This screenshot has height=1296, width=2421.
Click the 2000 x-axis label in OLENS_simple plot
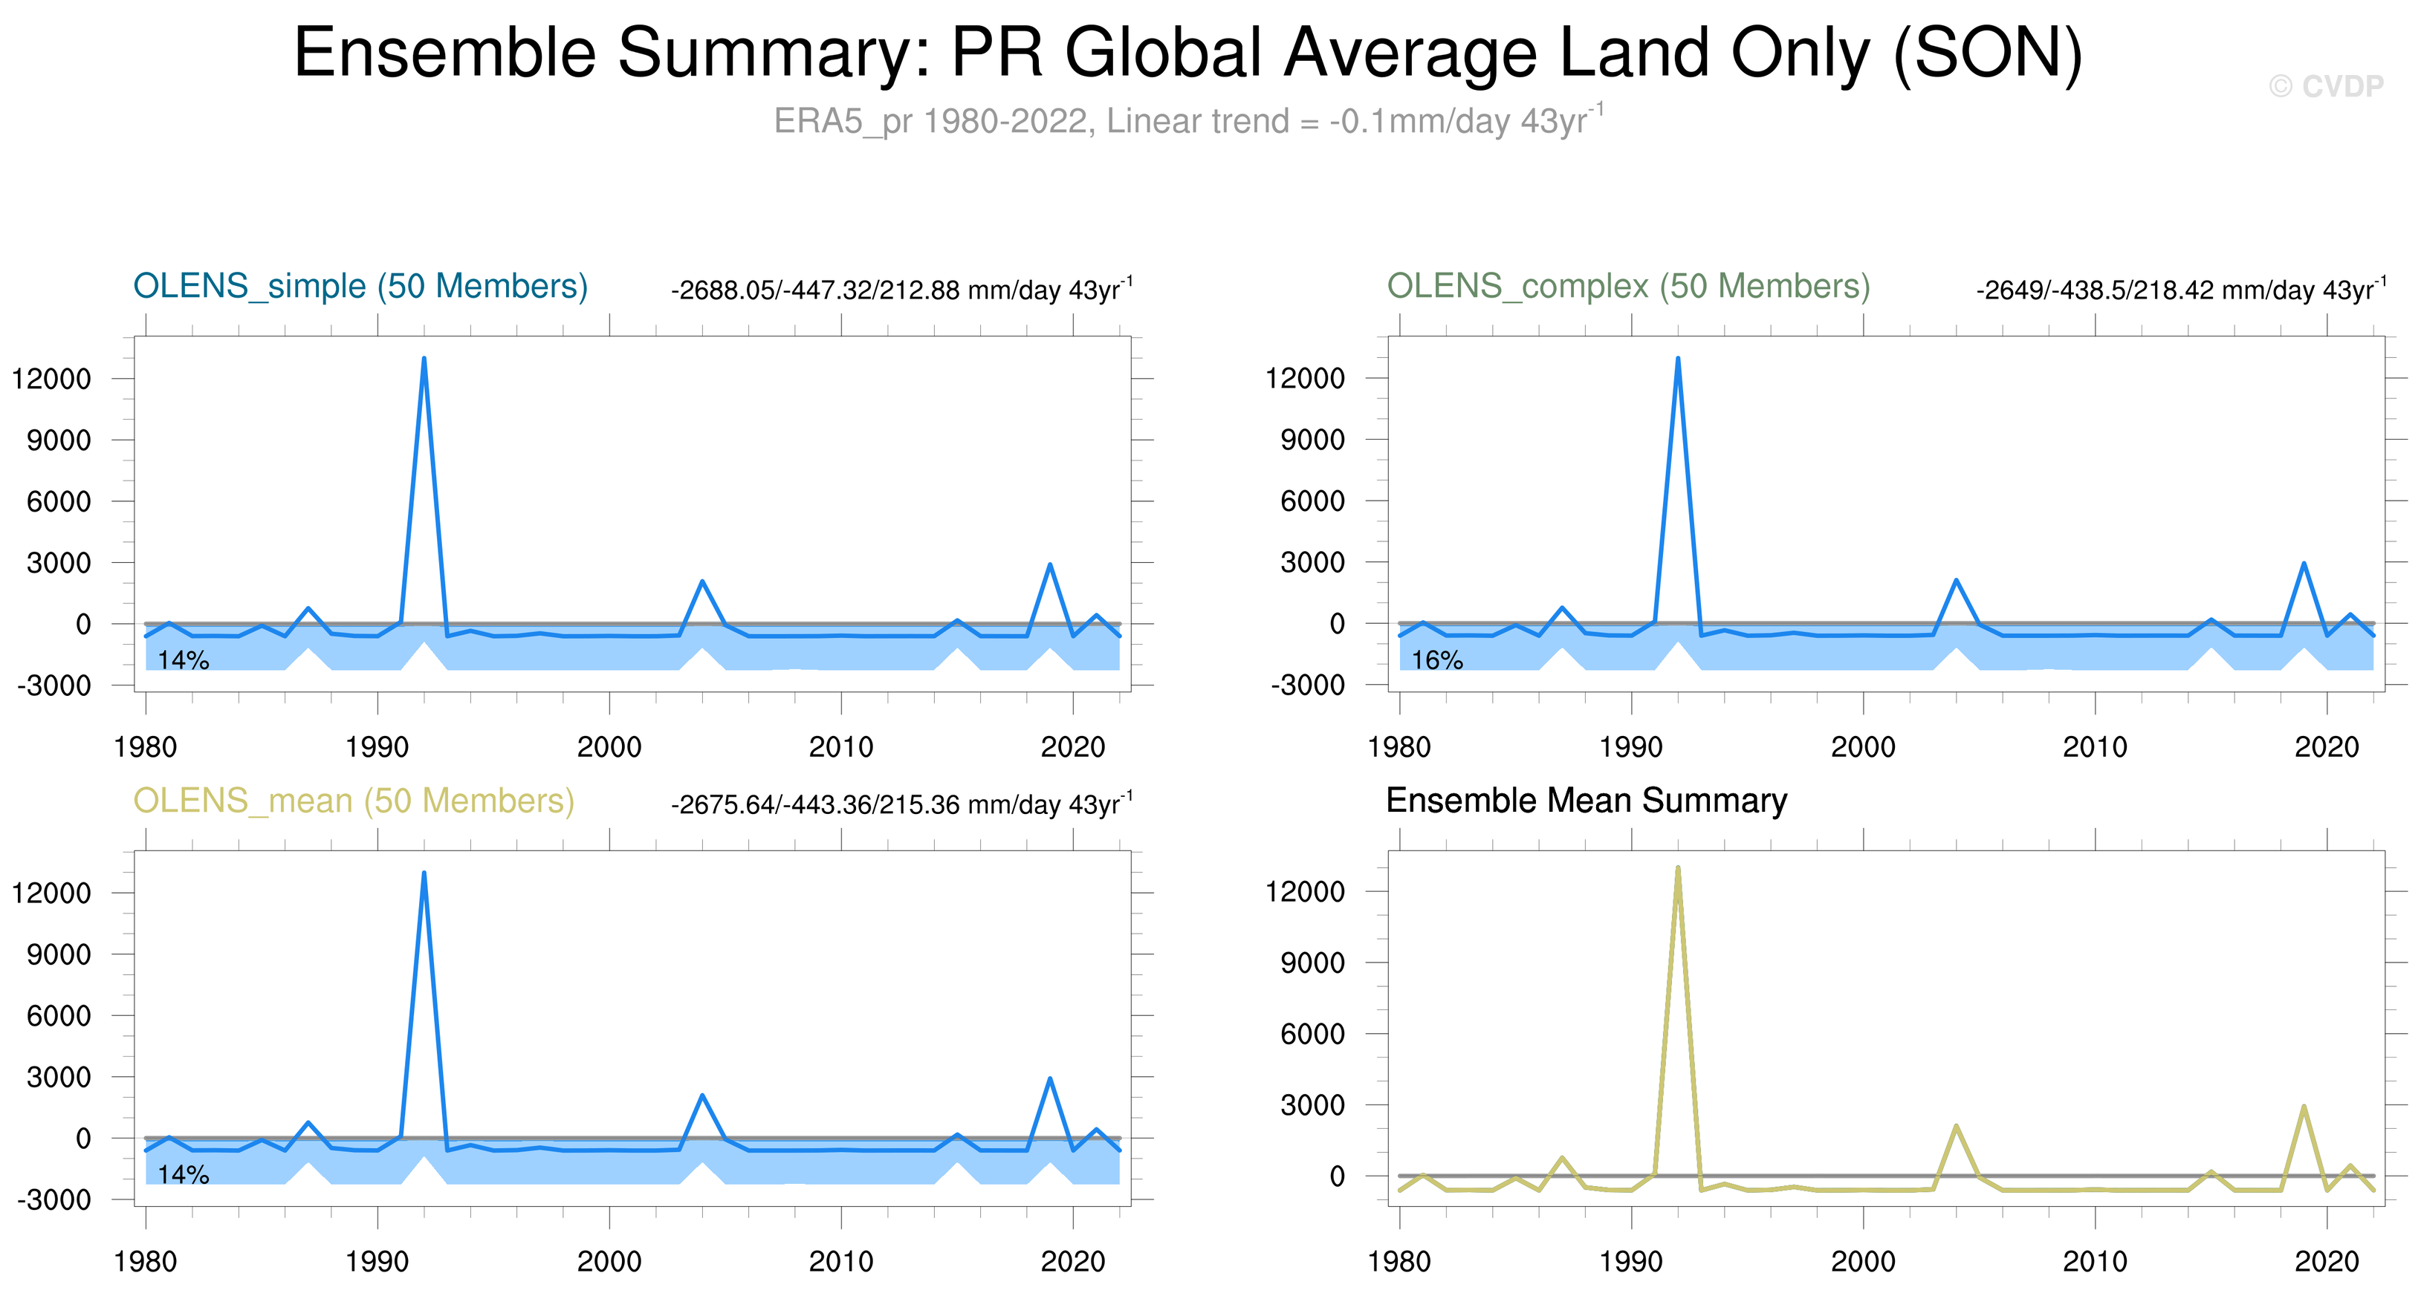tap(609, 748)
